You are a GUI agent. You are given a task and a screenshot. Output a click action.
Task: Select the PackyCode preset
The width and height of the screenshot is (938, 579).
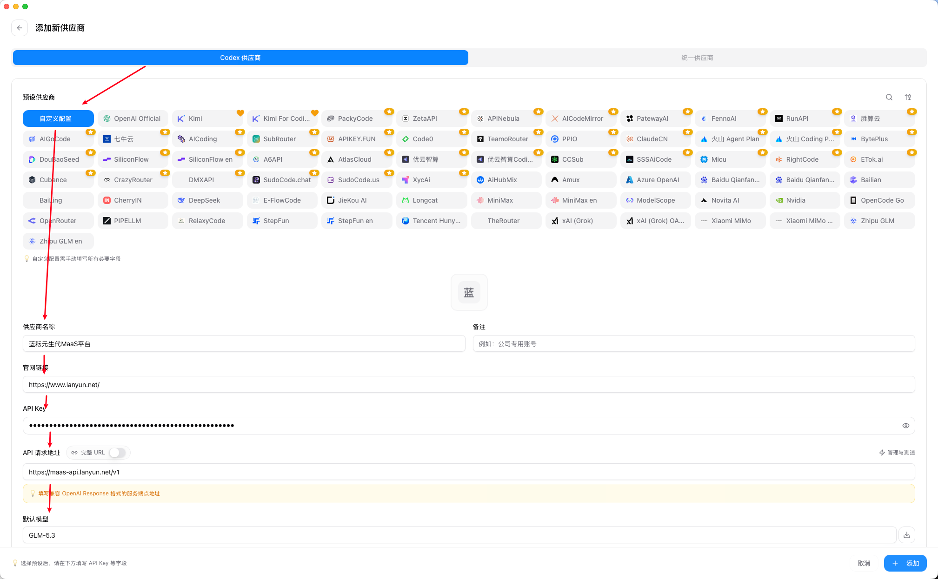(357, 118)
